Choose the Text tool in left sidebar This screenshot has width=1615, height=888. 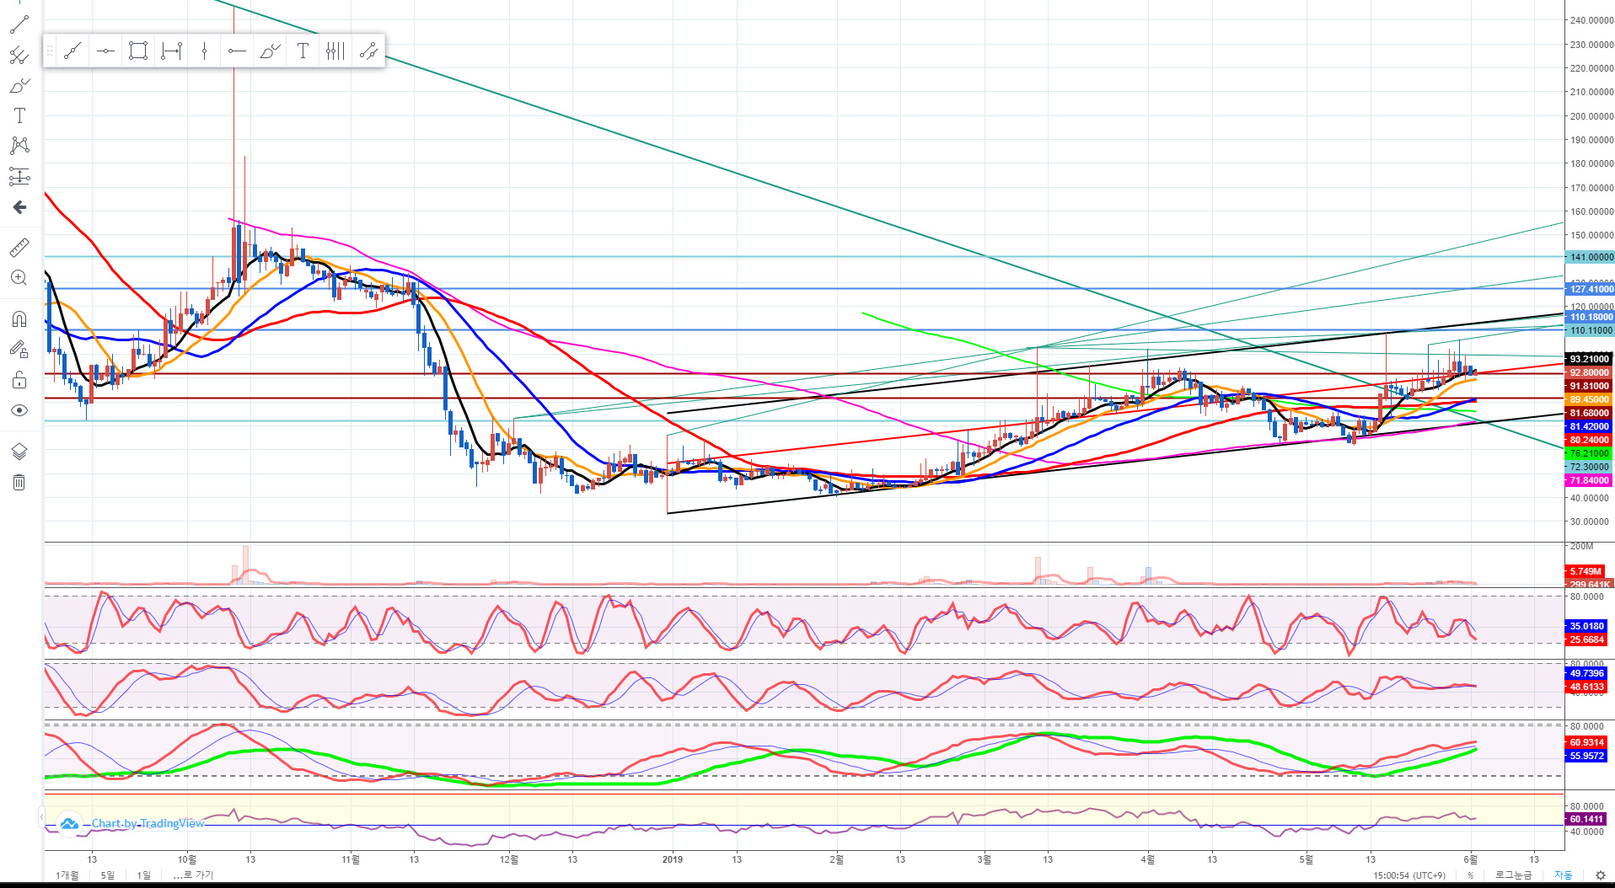[x=19, y=115]
